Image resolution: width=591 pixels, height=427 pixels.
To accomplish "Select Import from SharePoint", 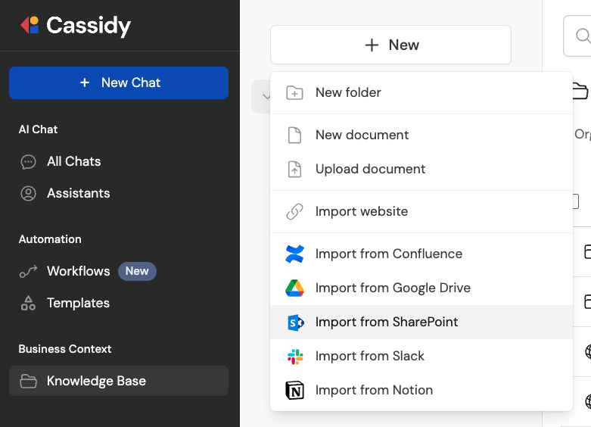I will 421,322.
